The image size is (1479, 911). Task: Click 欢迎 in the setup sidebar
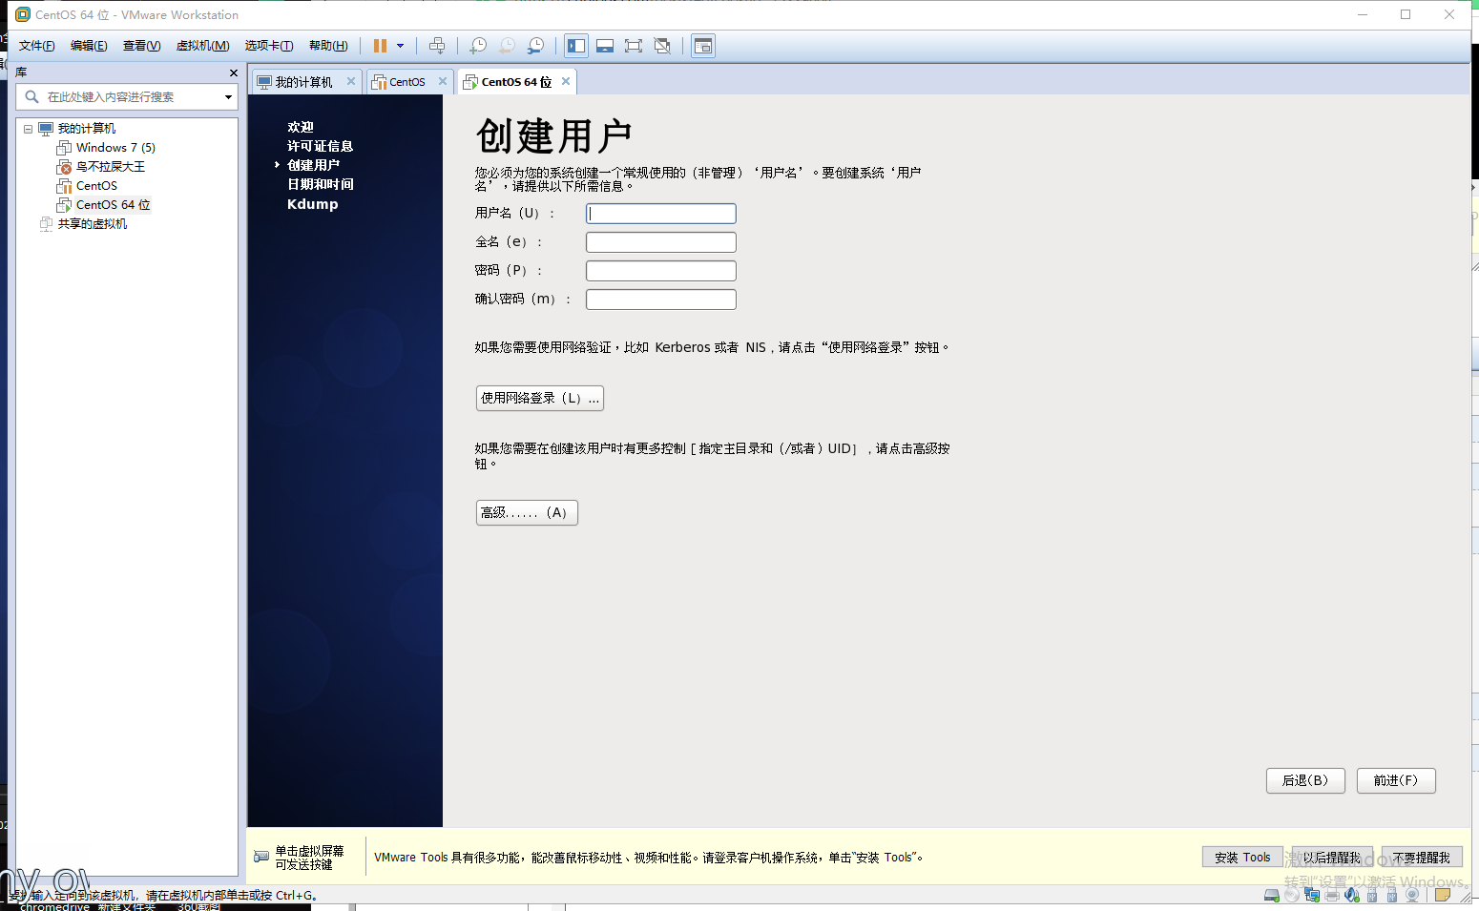click(301, 127)
